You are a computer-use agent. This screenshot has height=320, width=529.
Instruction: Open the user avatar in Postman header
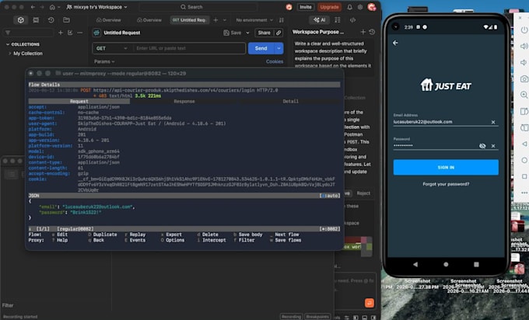pyautogui.click(x=372, y=7)
